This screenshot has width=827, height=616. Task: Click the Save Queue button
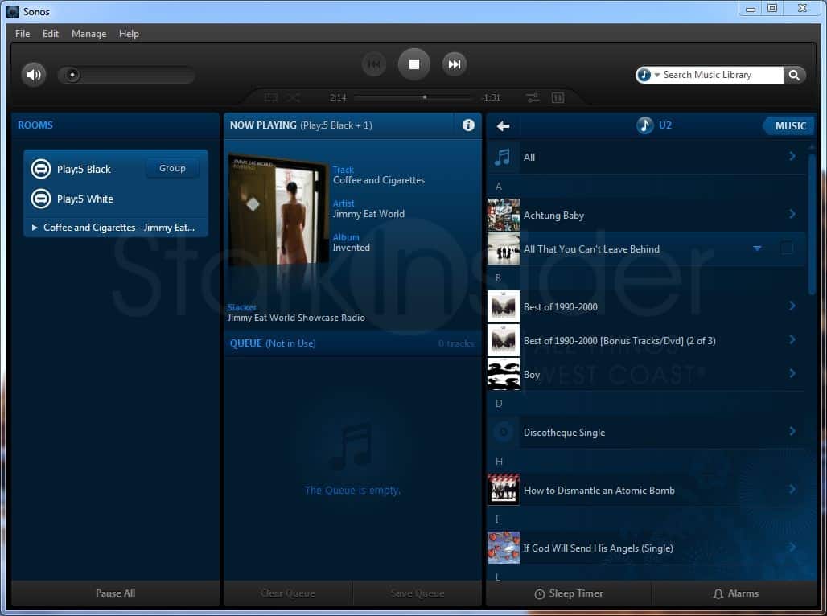(418, 593)
